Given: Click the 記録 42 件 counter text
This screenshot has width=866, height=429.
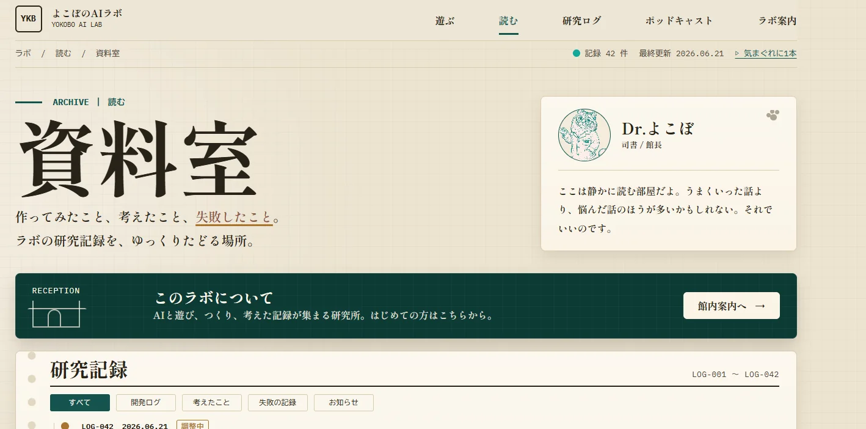Looking at the screenshot, I should coord(606,54).
